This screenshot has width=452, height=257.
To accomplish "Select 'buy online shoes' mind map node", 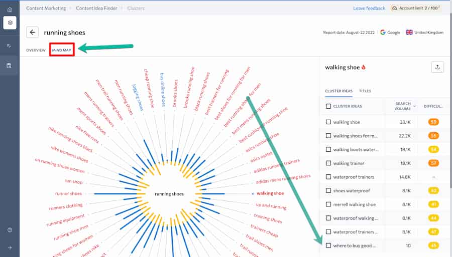I will 162,89.
